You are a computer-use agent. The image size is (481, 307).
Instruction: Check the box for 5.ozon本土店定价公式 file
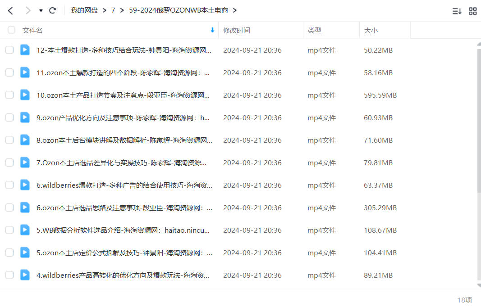click(x=9, y=253)
